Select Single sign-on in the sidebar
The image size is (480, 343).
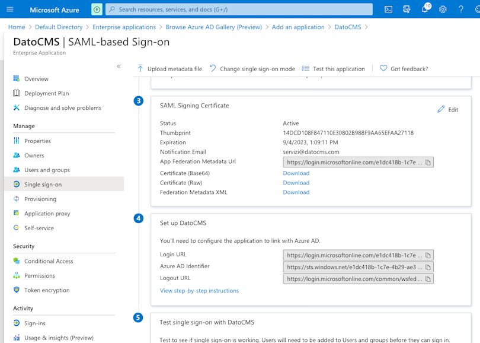point(64,184)
